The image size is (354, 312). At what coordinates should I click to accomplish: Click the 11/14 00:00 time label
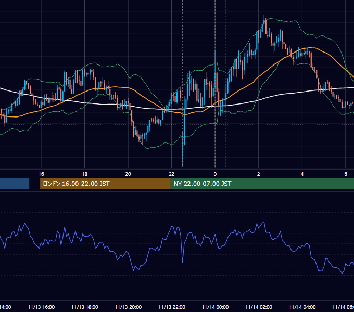[215, 307]
